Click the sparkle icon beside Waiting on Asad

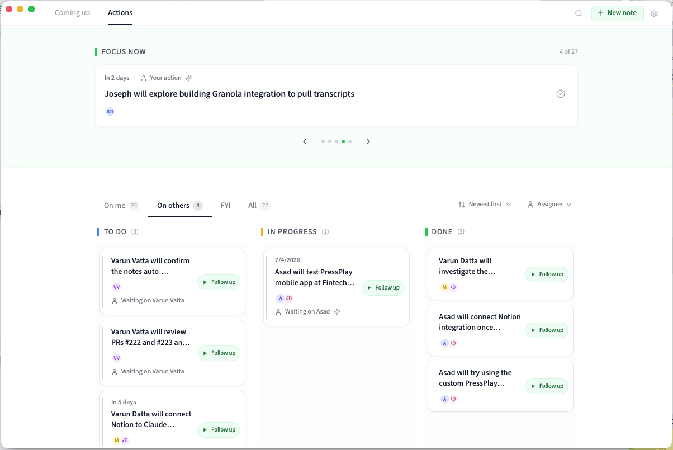pos(337,312)
